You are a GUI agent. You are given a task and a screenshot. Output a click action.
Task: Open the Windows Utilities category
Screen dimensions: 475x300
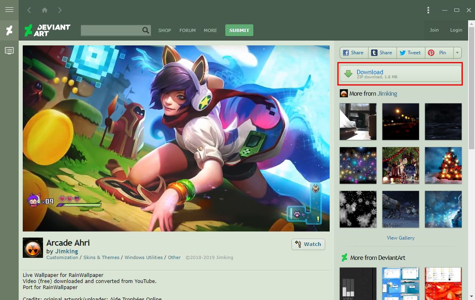coord(144,257)
